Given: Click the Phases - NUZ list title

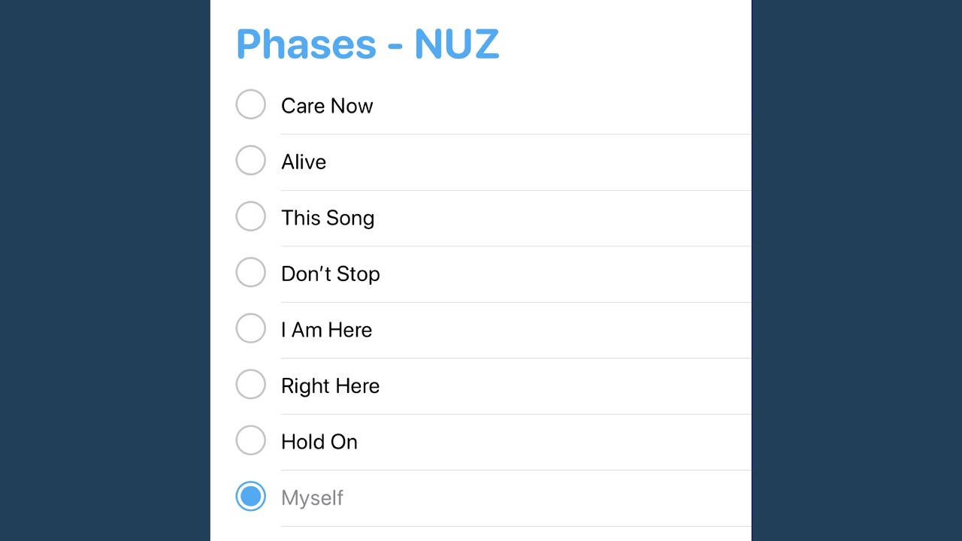Looking at the screenshot, I should tap(368, 44).
